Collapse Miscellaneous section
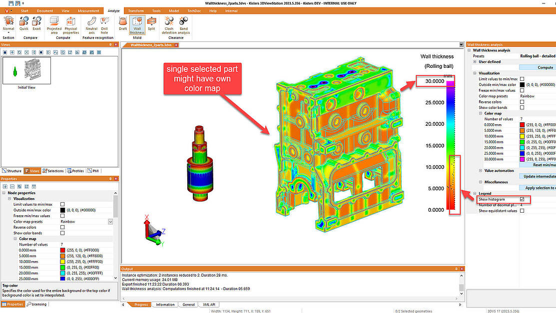 (x=481, y=182)
